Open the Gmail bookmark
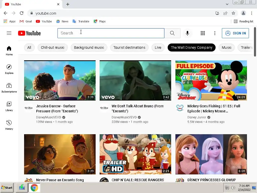The image size is (257, 193). 26,21
